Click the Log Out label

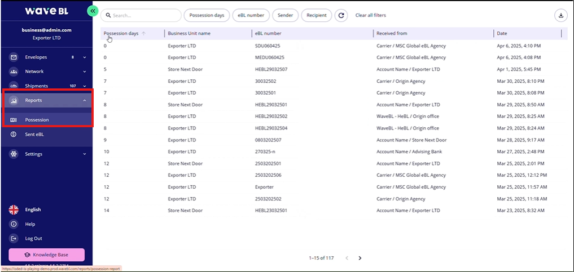pyautogui.click(x=34, y=238)
